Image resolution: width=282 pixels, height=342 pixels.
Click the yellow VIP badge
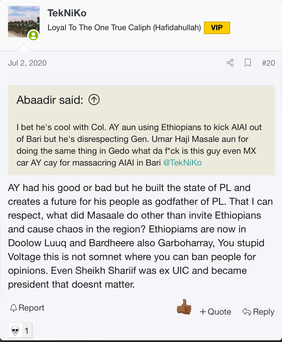click(217, 28)
